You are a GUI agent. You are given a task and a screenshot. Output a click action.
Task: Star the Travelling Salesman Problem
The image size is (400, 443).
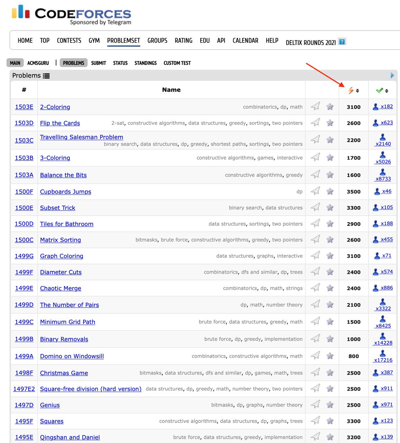tap(330, 140)
